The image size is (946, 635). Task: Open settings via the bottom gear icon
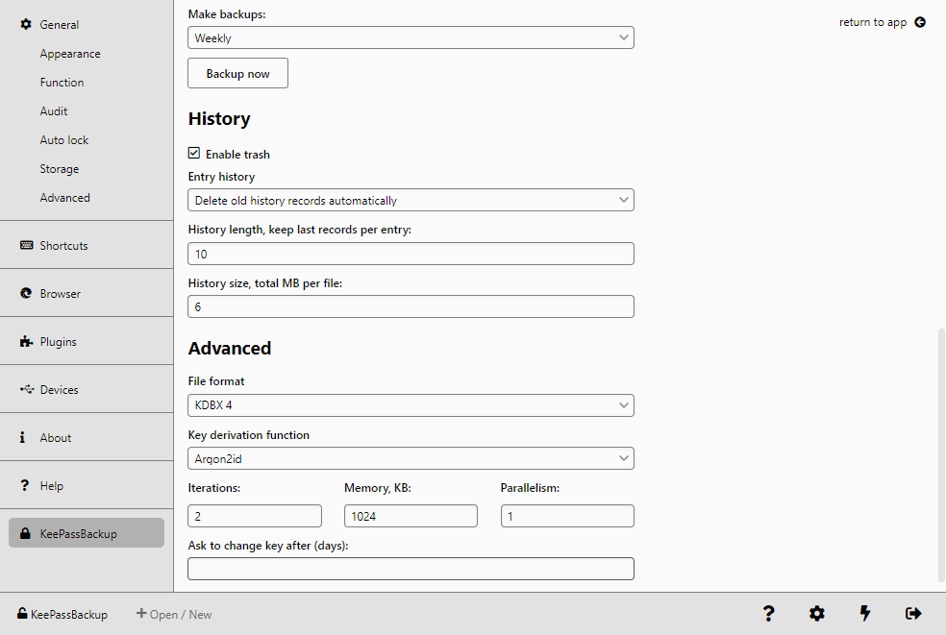point(816,614)
